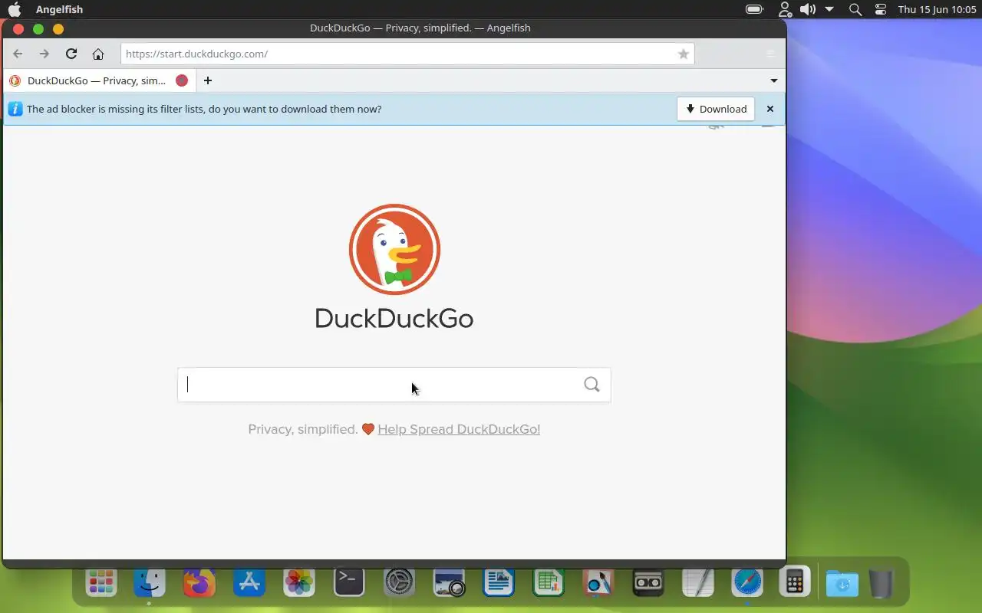Reload the current page
Screen dimensions: 982x613
click(x=71, y=54)
